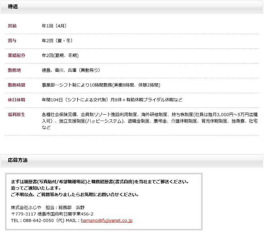The height and width of the screenshot is (232, 265).
Task: Click the 株式会社ふじや 担当 contact line
Action: 48,207
